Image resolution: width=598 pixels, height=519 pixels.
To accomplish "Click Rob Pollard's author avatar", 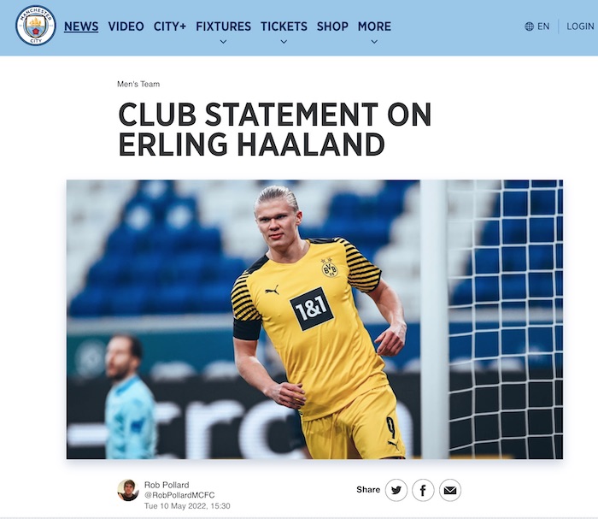I will 128,490.
